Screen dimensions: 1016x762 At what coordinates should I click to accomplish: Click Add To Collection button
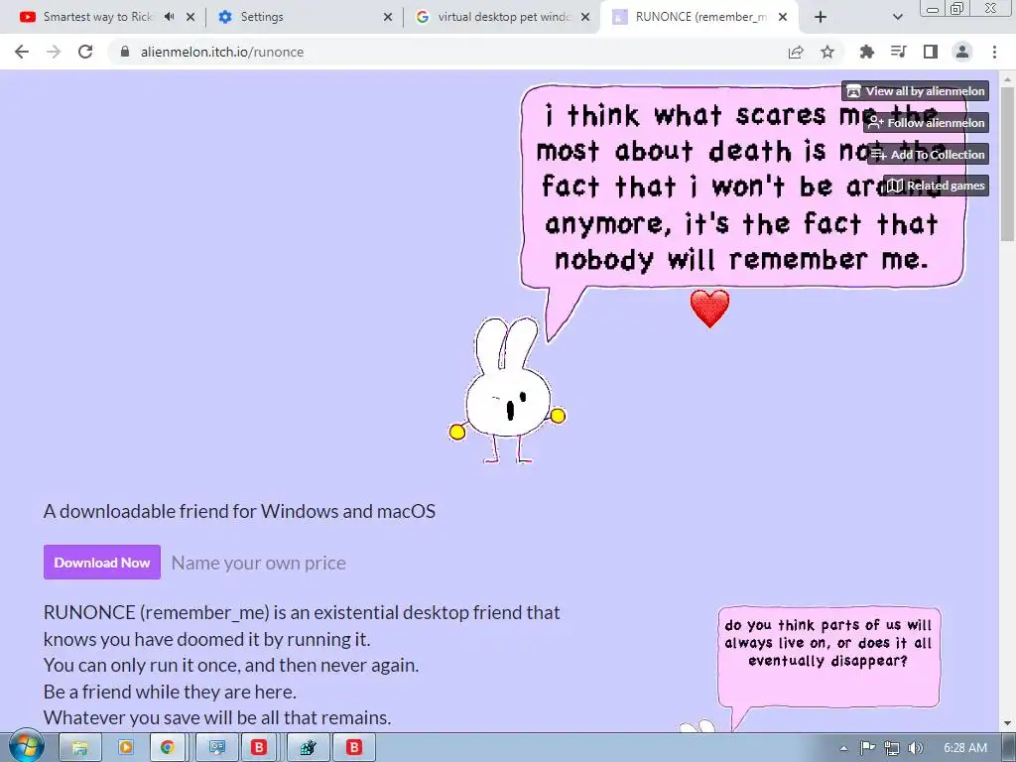point(928,154)
